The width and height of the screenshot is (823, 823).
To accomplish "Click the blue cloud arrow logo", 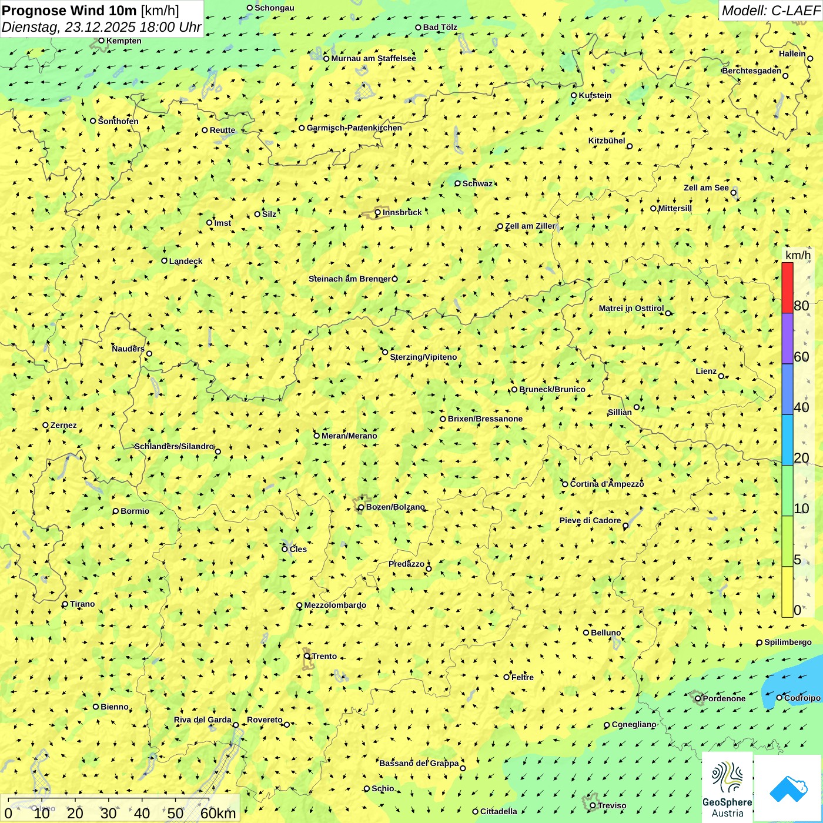I will [x=788, y=788].
